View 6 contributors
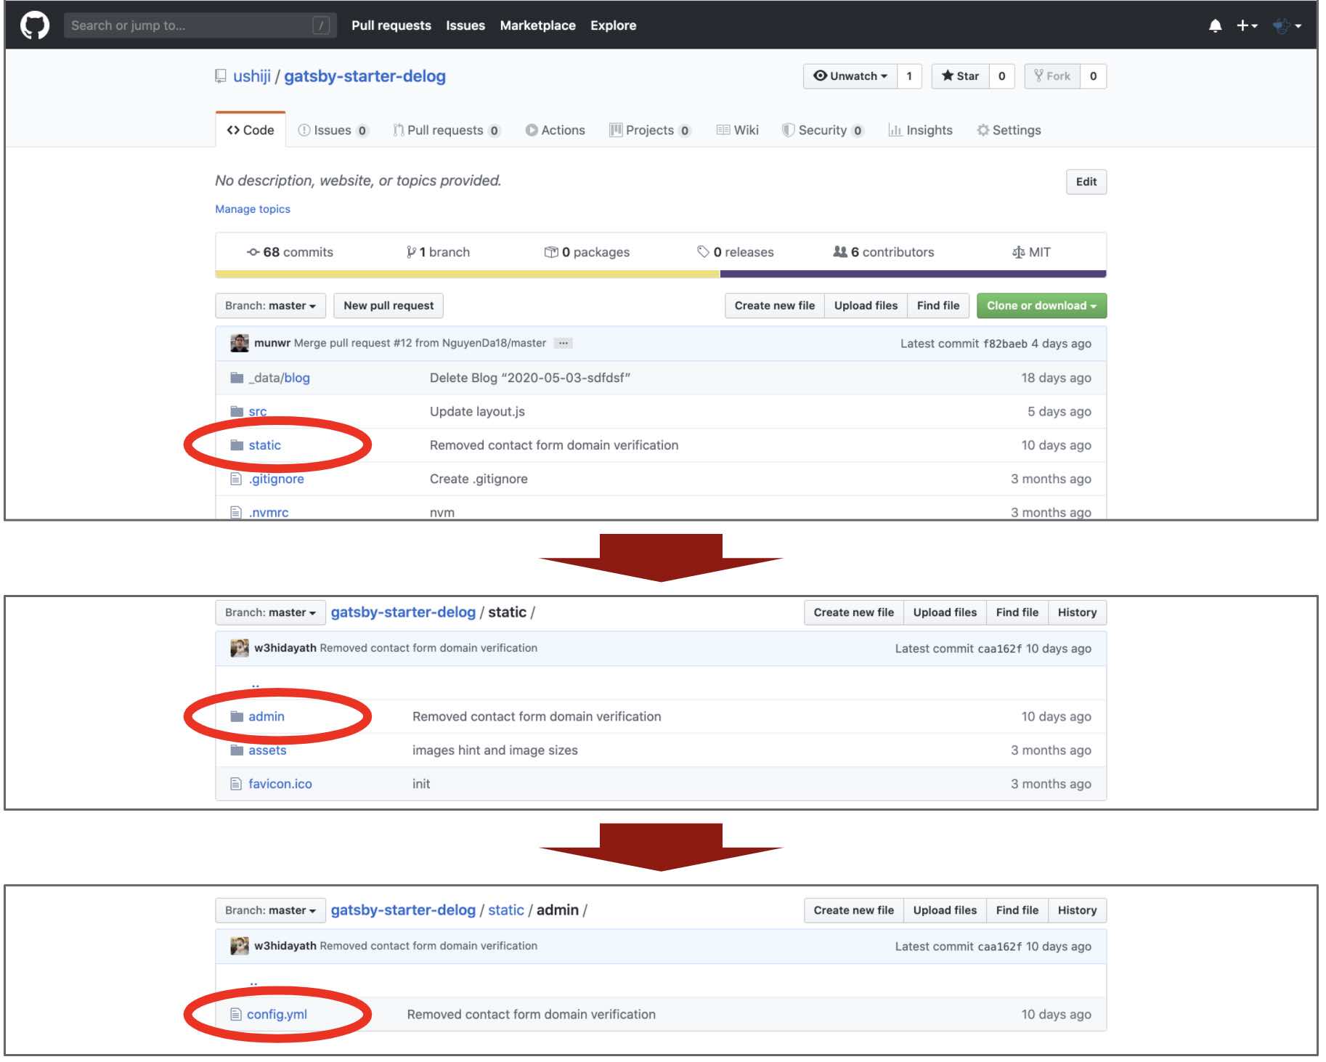Image resolution: width=1326 pixels, height=1062 pixels. 884,252
